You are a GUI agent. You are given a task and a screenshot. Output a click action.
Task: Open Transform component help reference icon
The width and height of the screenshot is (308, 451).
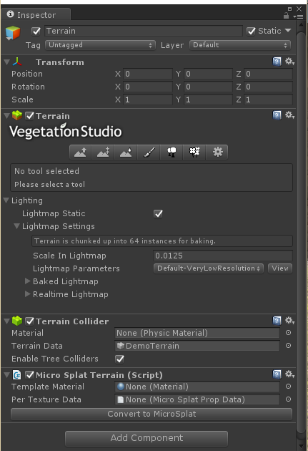click(277, 62)
